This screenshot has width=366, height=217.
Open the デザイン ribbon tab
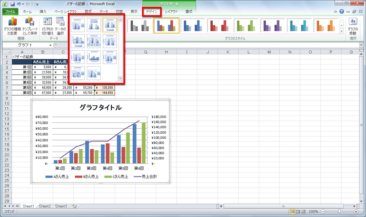tap(151, 11)
